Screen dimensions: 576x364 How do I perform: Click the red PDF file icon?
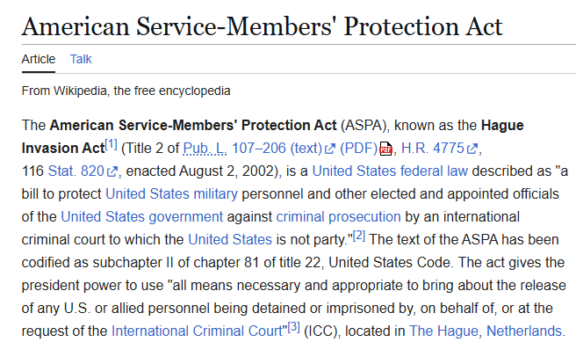385,149
